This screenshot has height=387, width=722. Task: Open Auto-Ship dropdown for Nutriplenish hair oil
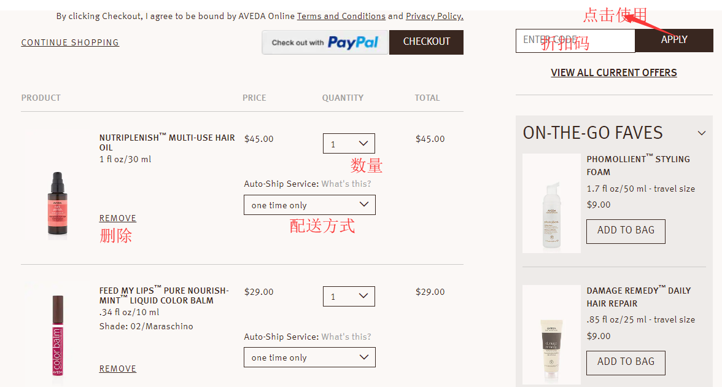point(309,205)
